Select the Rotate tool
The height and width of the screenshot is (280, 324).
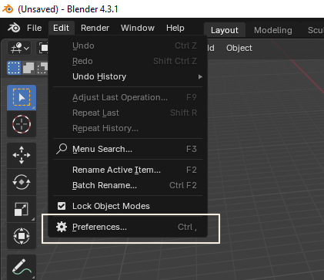pyautogui.click(x=22, y=182)
